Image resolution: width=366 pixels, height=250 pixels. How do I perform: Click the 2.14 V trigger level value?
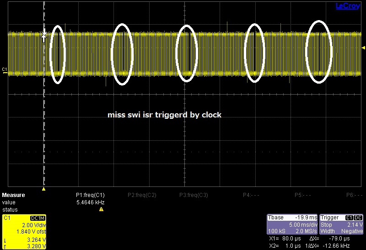click(355, 225)
